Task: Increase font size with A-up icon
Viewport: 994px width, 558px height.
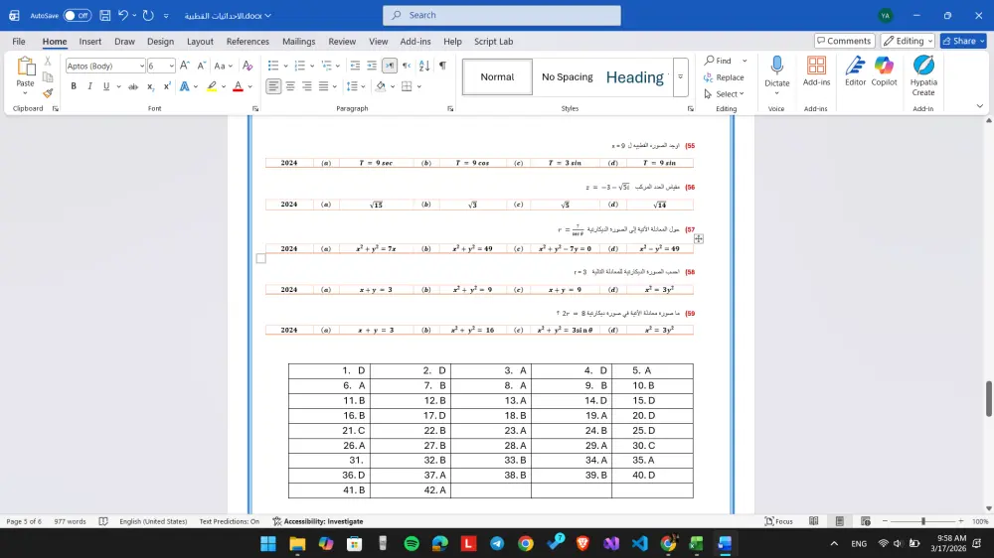Action: click(185, 66)
